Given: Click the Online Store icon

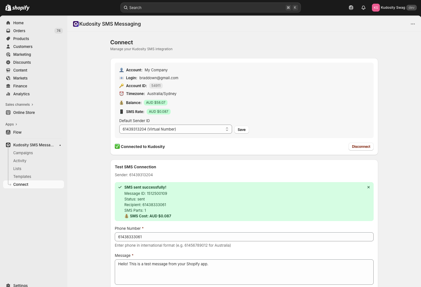Looking at the screenshot, I should [x=8, y=112].
